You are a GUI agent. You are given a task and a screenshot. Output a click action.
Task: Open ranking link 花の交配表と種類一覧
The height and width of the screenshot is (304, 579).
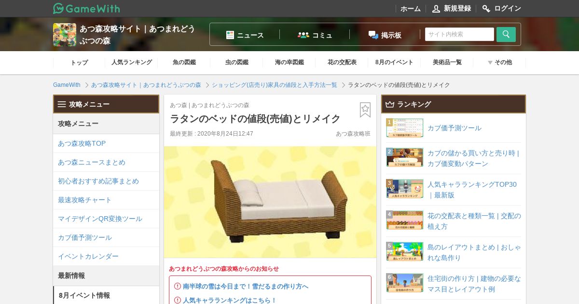pyautogui.click(x=474, y=221)
